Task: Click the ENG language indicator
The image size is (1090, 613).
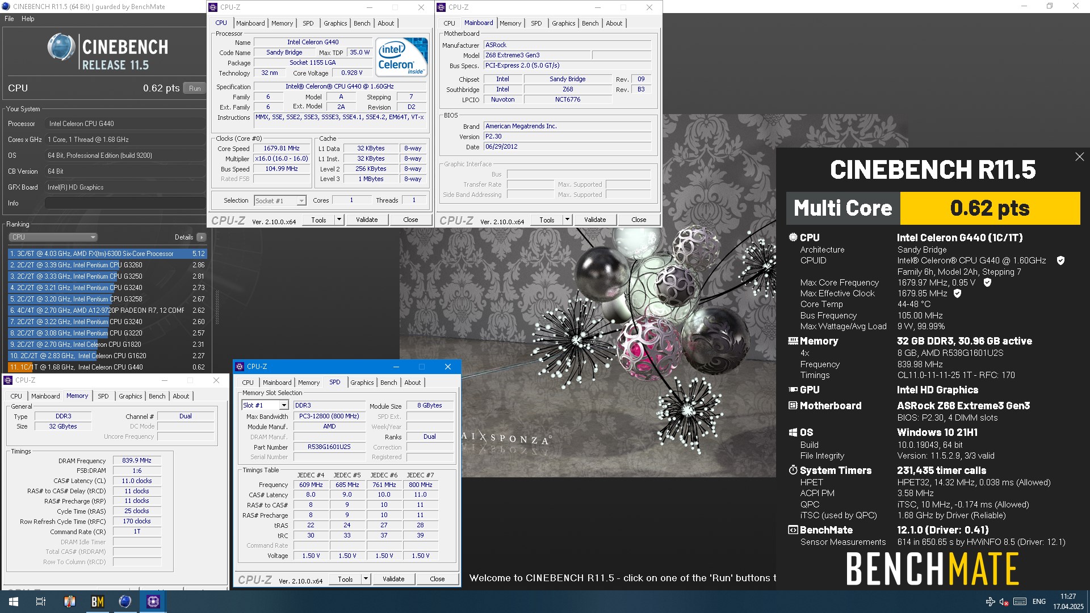Action: [x=1039, y=602]
